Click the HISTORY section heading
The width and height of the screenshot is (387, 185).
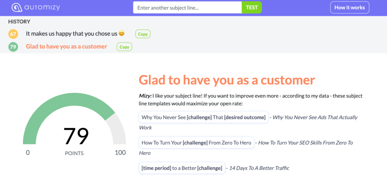click(x=19, y=21)
